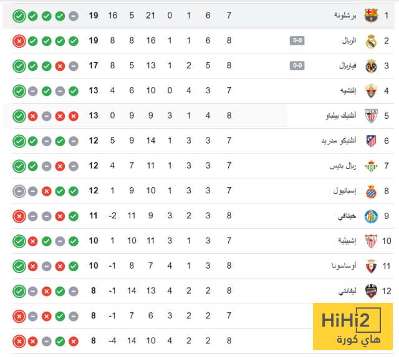Select the Athletic Bilbao crest

coord(371,116)
